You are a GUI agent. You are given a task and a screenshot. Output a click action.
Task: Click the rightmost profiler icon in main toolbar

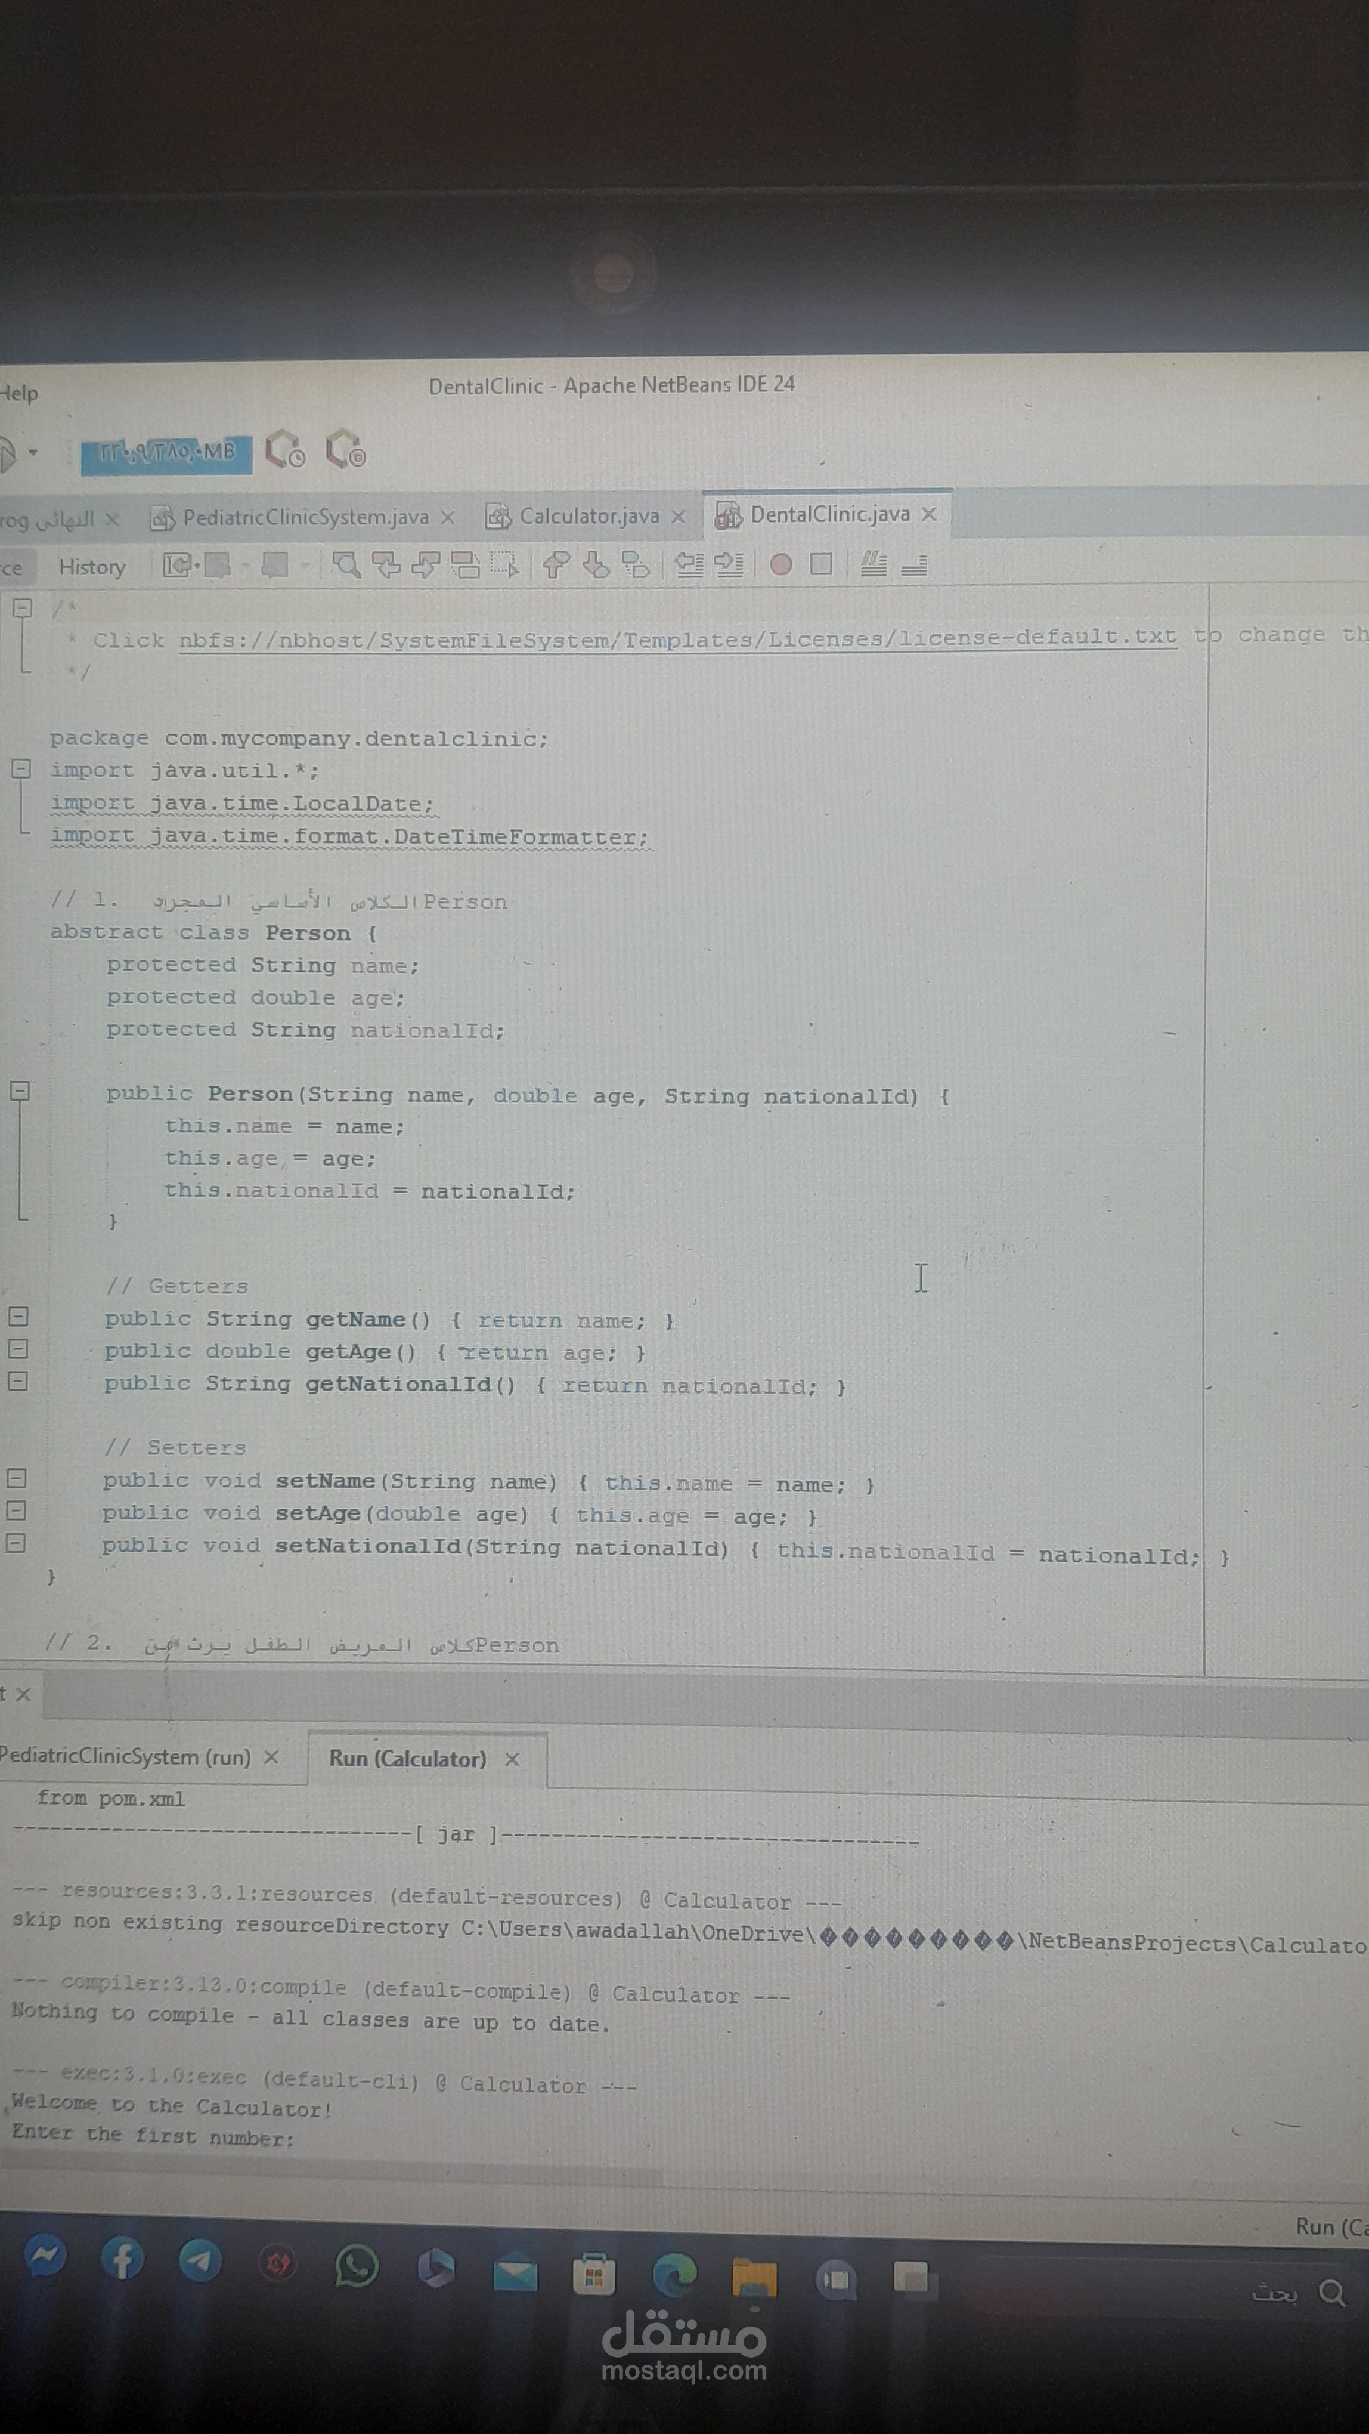pos(346,450)
